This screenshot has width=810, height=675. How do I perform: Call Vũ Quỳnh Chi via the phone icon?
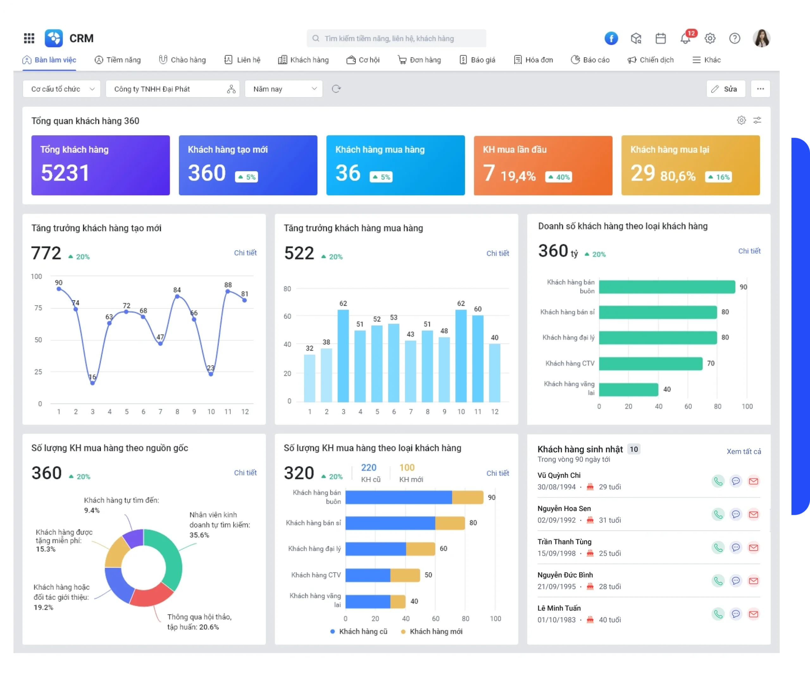pyautogui.click(x=718, y=481)
